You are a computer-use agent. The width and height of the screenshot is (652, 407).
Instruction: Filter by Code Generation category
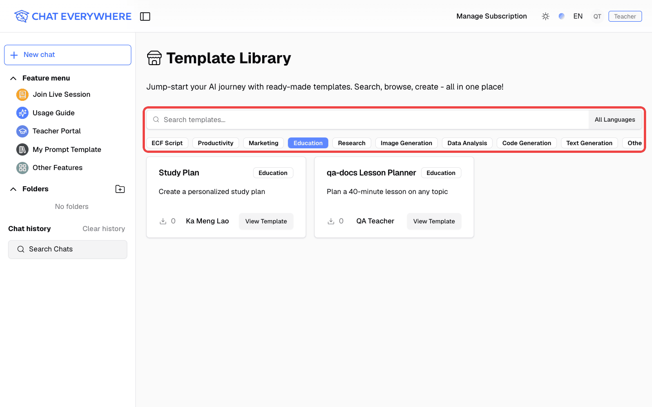(527, 143)
